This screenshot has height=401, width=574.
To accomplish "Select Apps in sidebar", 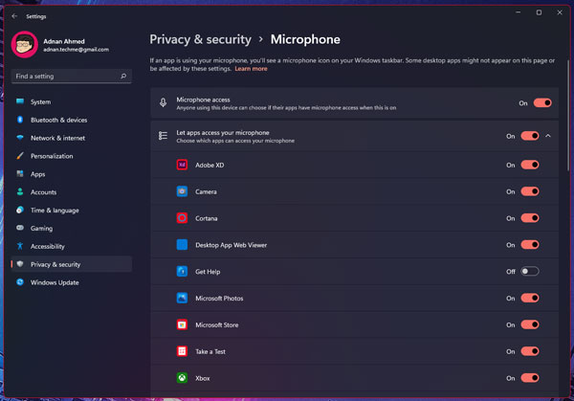I will coord(72,173).
